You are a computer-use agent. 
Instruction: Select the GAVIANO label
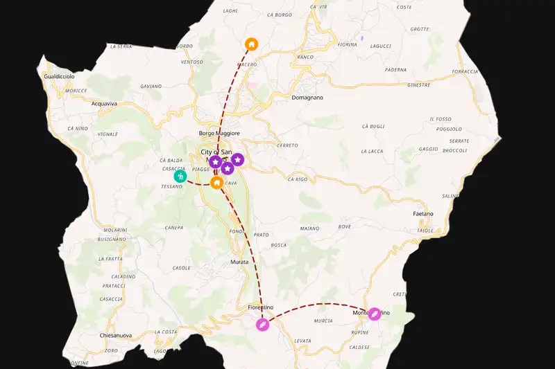coord(151,86)
